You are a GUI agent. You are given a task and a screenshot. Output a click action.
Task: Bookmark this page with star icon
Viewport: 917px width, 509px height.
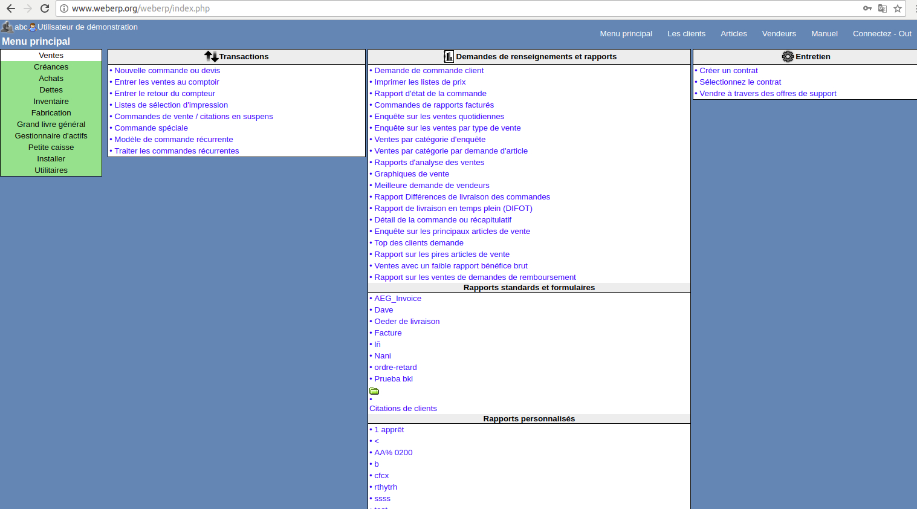tap(898, 8)
